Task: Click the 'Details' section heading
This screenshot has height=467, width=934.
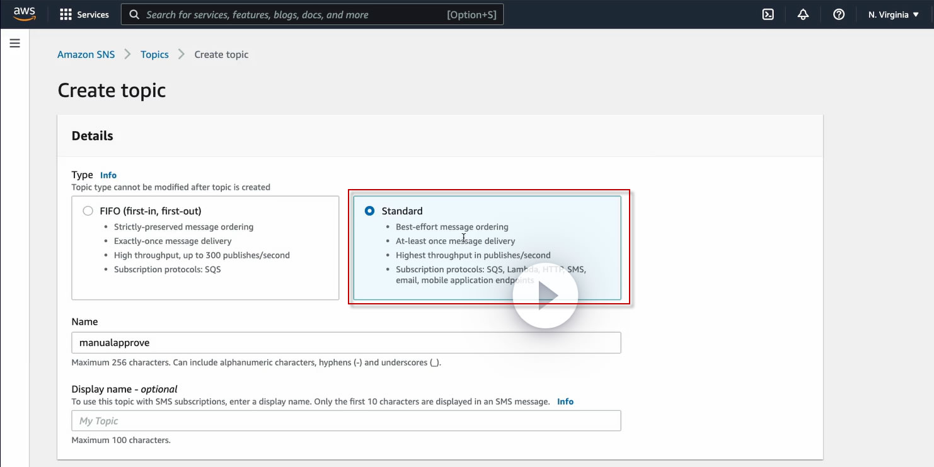Action: 93,135
